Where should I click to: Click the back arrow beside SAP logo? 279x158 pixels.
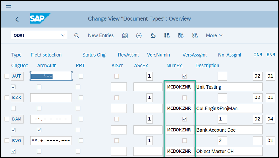pyautogui.click(x=17, y=19)
